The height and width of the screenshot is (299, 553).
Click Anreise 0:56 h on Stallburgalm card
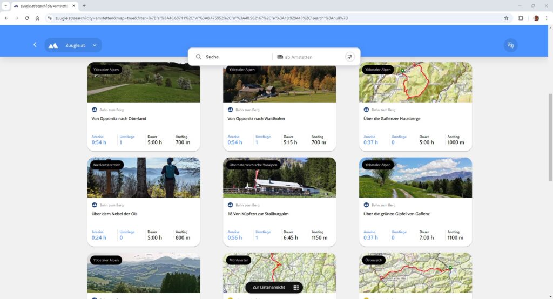(235, 235)
